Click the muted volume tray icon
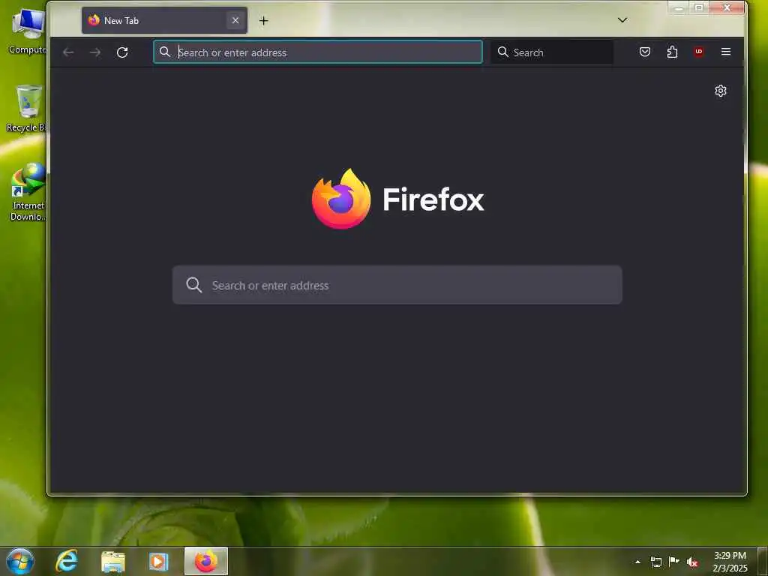The image size is (768, 576). click(692, 562)
